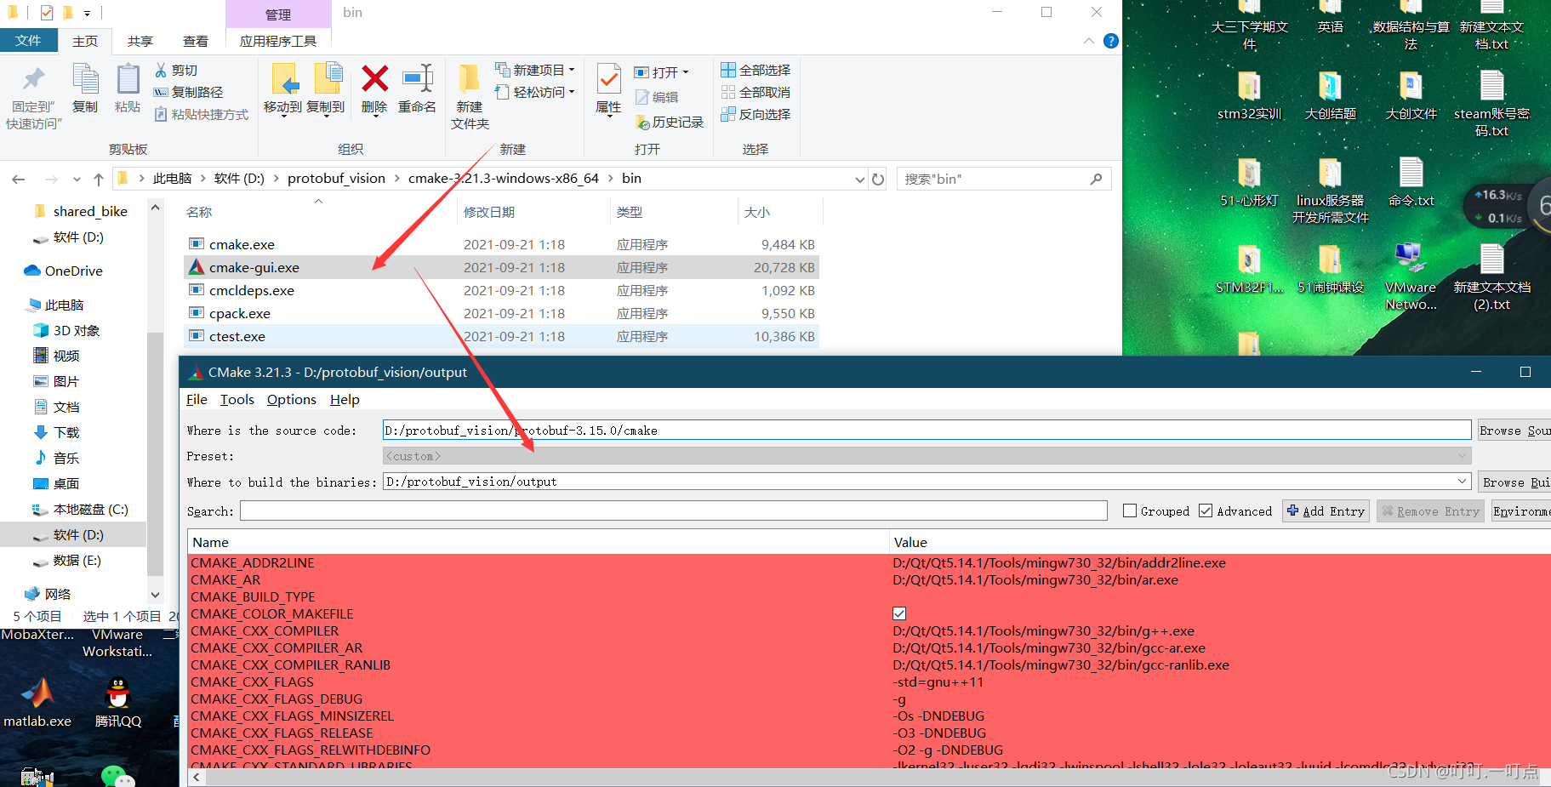This screenshot has height=787, width=1551.
Task: Click the Browse Source button
Action: coord(1514,431)
